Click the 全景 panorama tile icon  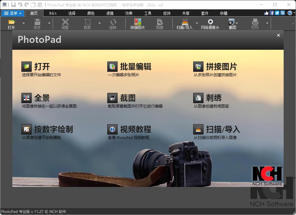click(27, 98)
